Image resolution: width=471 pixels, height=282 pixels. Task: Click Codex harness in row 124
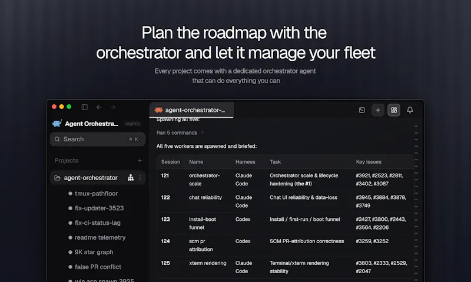243,241
